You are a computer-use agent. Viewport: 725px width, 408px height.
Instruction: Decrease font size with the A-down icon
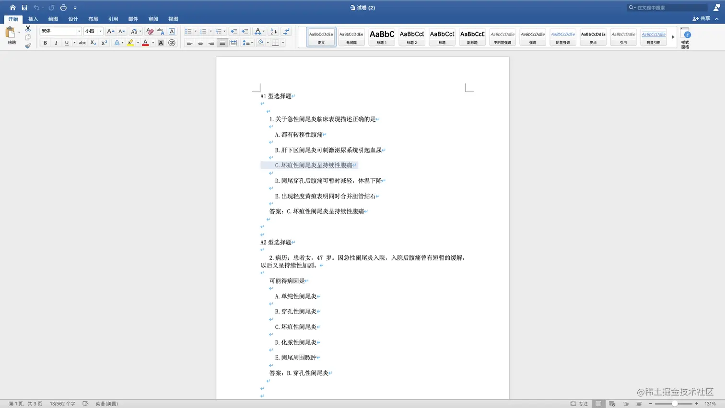tap(122, 31)
